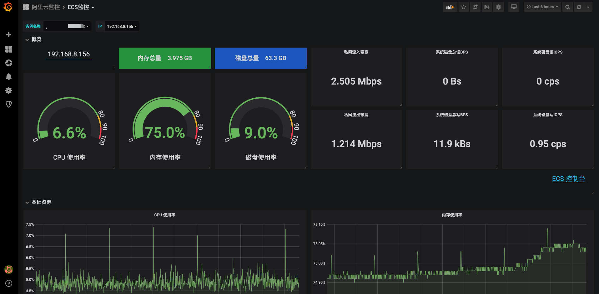Open the Create plus menu in sidebar
This screenshot has width=599, height=294.
pos(9,35)
